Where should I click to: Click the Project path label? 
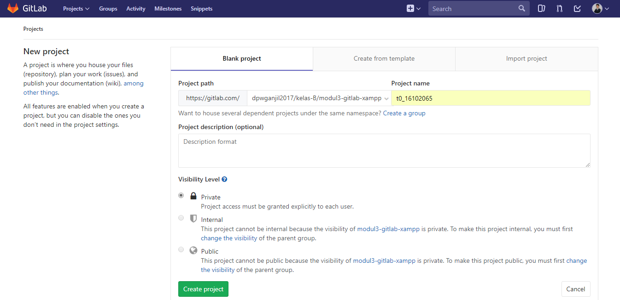196,83
